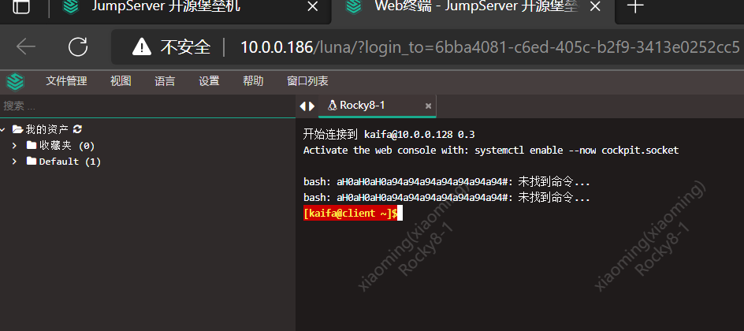Open the 窗口列表 menu
This screenshot has height=331, width=744.
pyautogui.click(x=307, y=81)
